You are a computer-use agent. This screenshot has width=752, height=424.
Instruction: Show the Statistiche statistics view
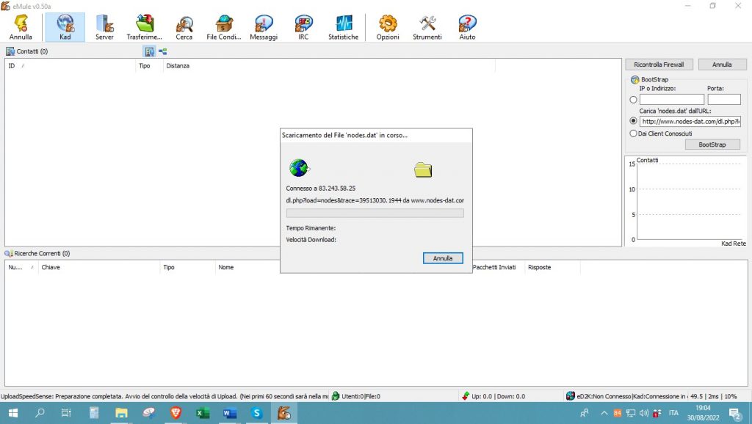(x=343, y=27)
